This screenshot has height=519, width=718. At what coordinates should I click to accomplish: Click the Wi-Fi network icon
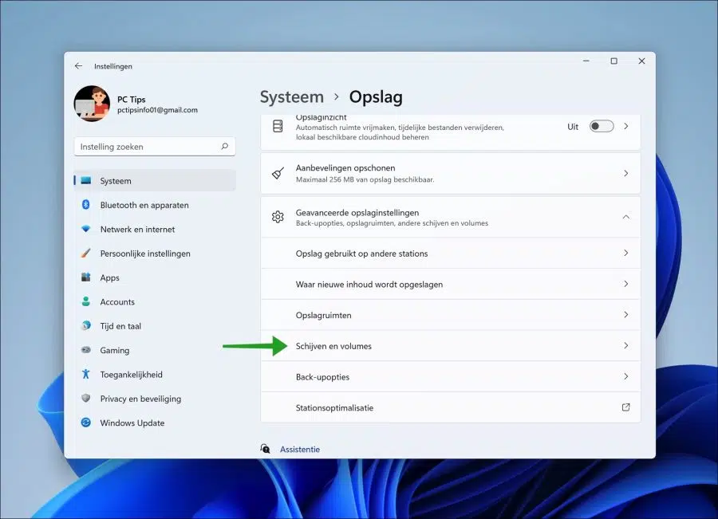pyautogui.click(x=85, y=229)
